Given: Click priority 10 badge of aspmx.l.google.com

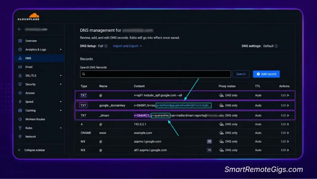Looking at the screenshot, I should pyautogui.click(x=209, y=141).
